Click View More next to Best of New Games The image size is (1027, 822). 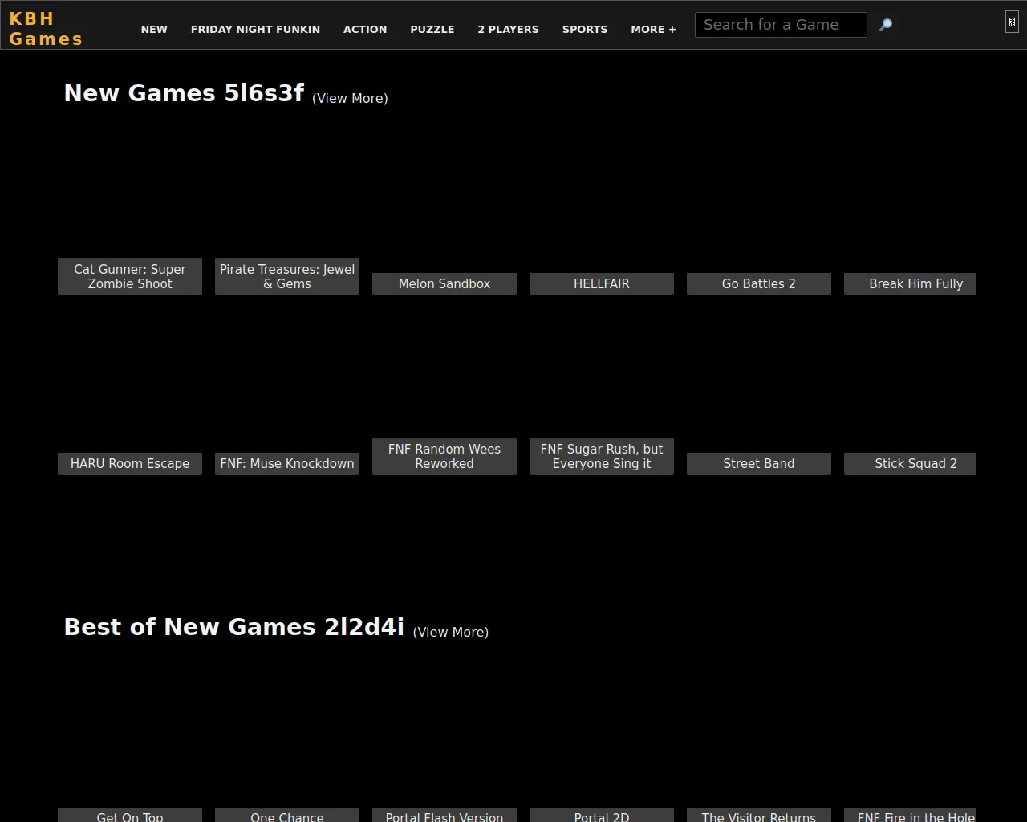click(450, 632)
